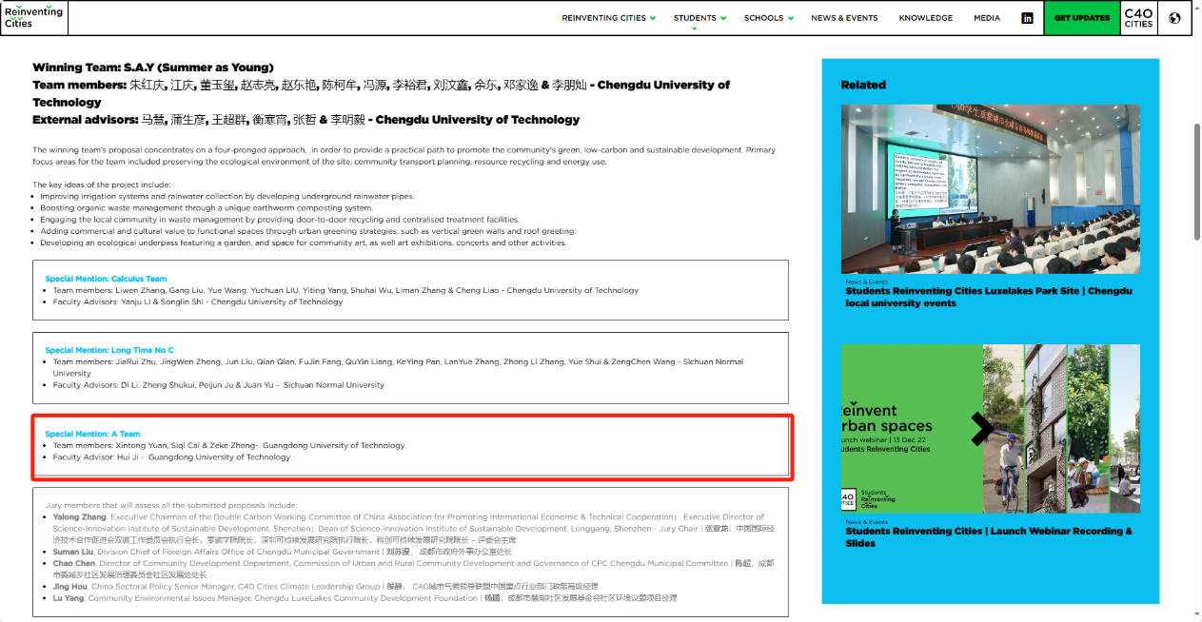This screenshot has width=1202, height=622.
Task: Go to the Knowledge menu item
Action: click(x=925, y=18)
